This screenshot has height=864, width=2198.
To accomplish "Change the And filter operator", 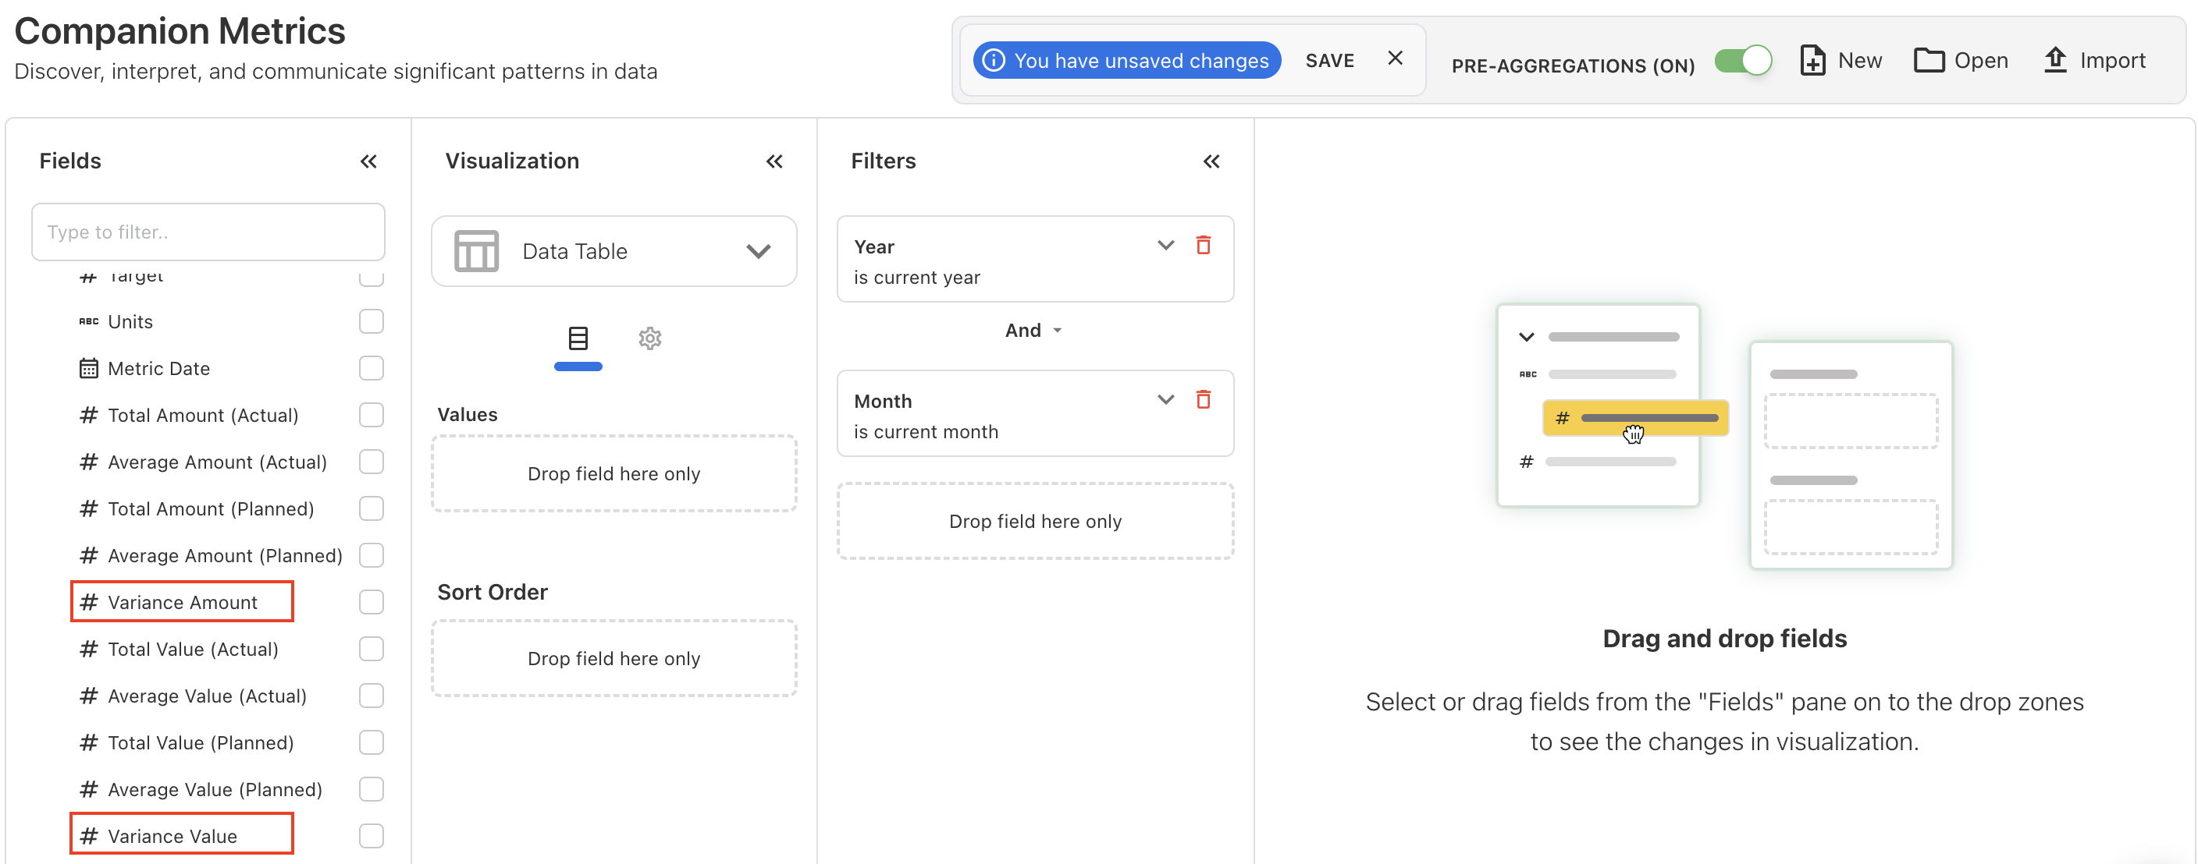I will [1033, 331].
